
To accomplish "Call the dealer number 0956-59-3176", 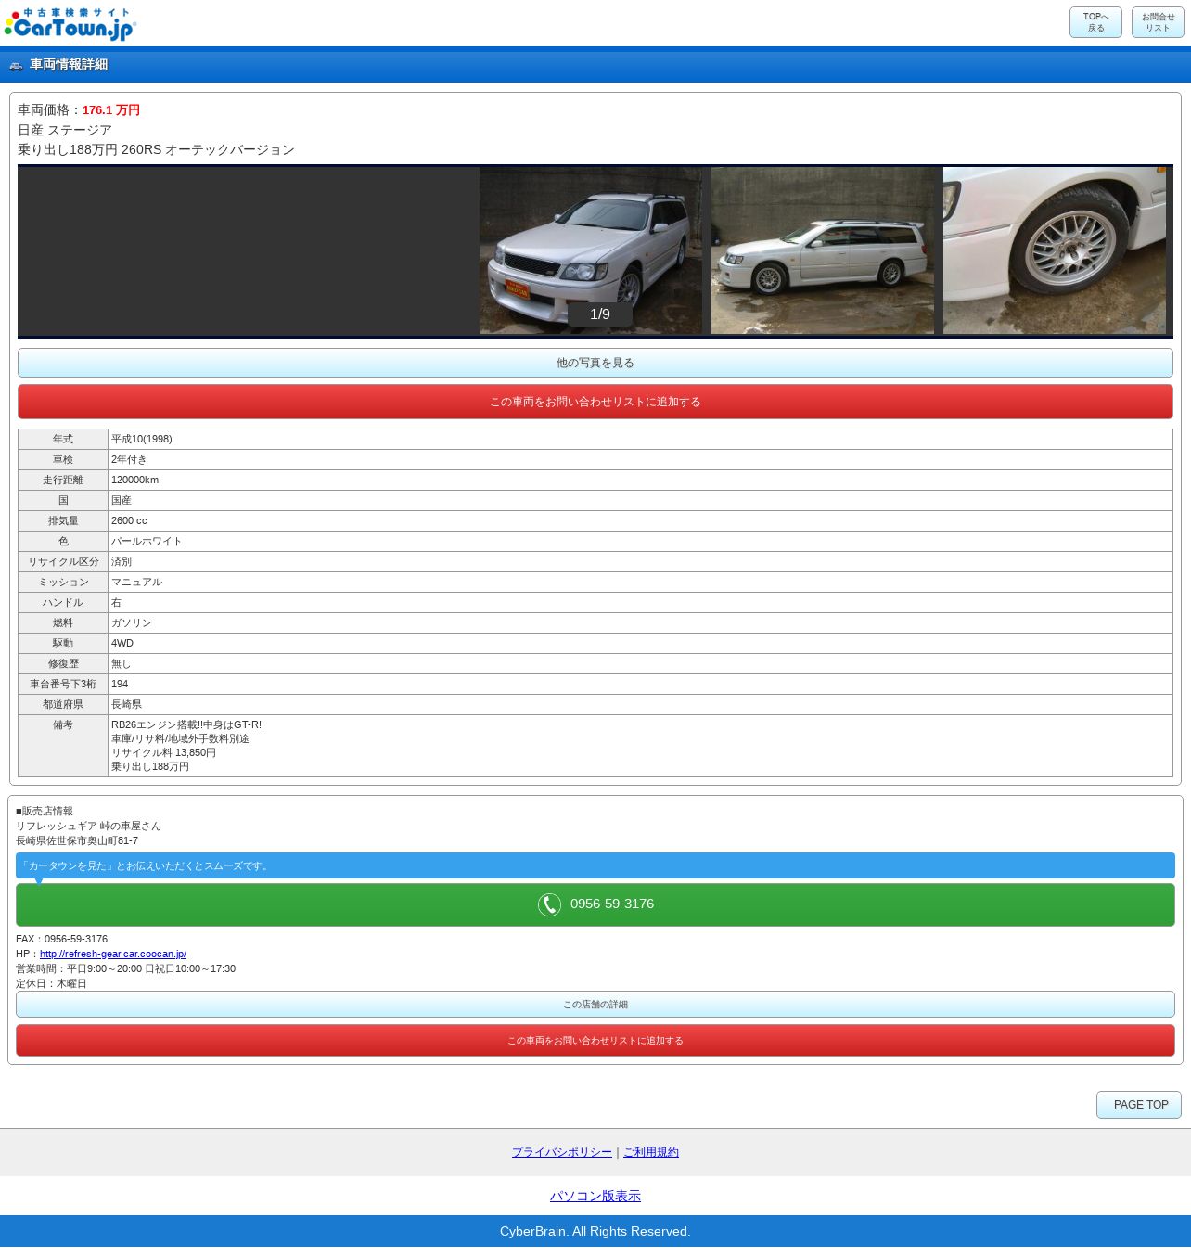I will pos(612,904).
